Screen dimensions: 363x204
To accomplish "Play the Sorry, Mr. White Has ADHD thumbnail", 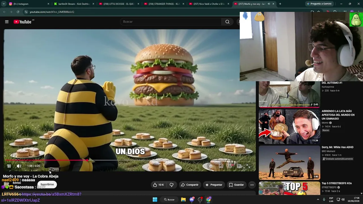I will (x=289, y=163).
